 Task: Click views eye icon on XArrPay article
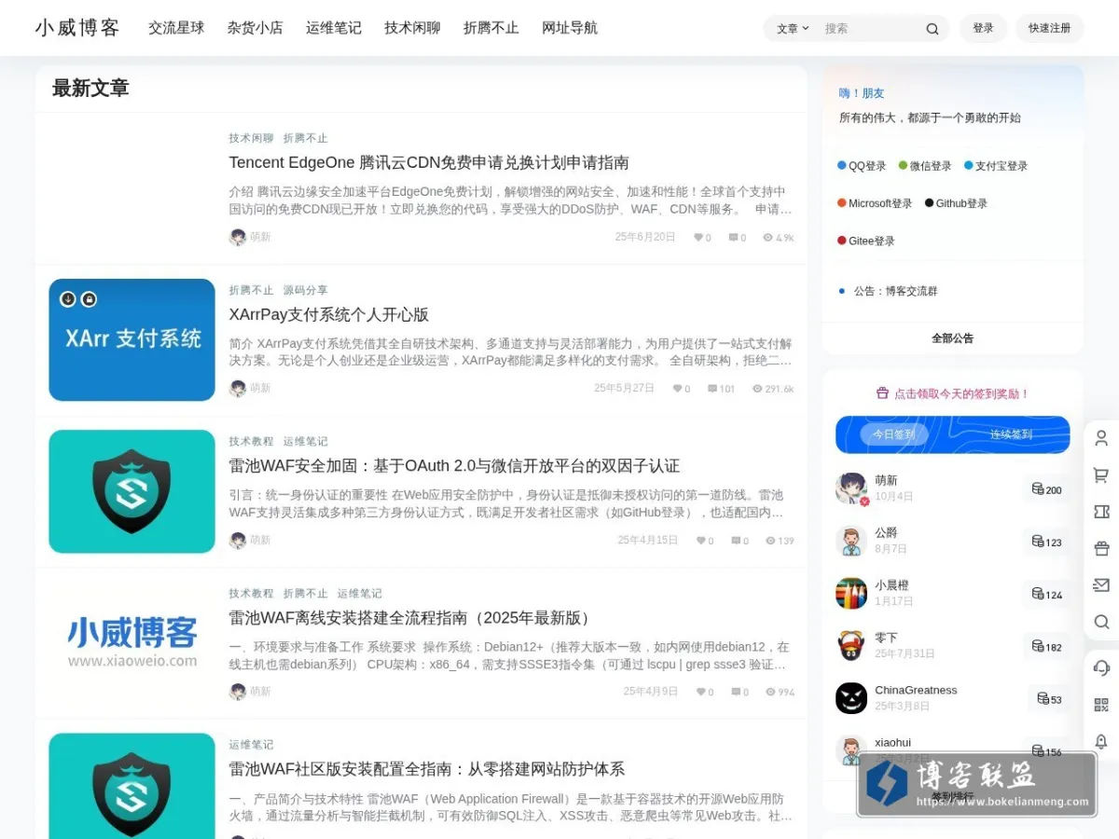coord(757,389)
